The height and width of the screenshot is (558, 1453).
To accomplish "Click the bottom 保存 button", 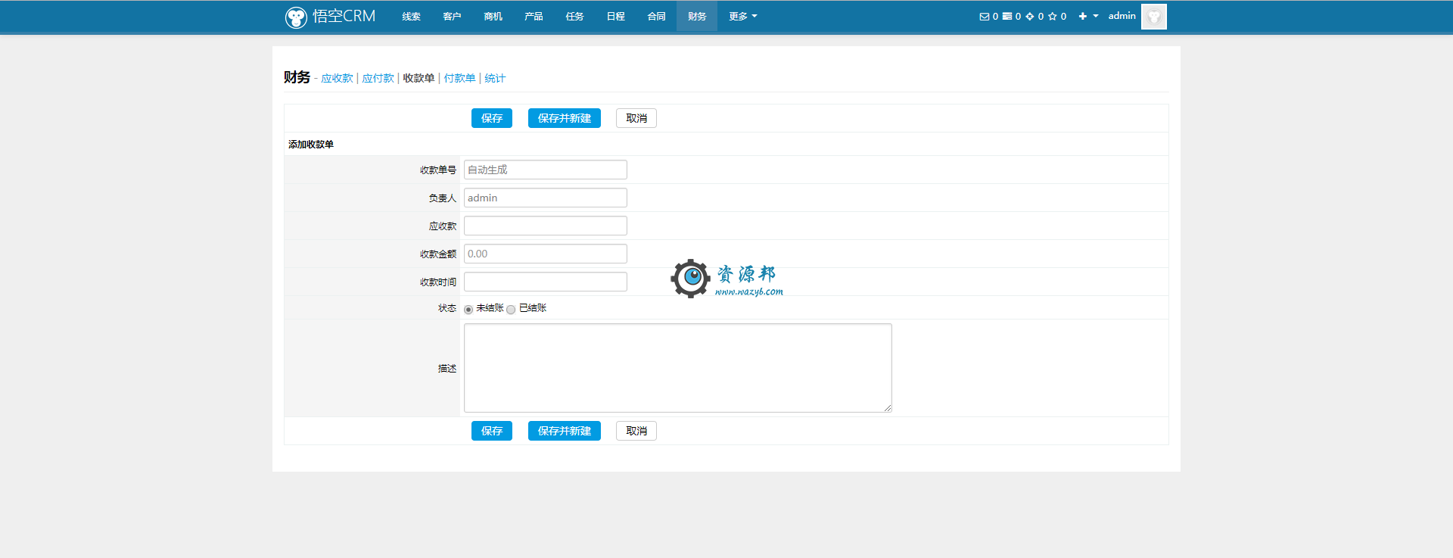I will tap(492, 431).
